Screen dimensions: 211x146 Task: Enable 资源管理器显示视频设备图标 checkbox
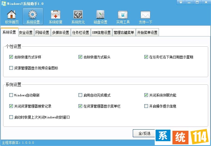click(11, 68)
